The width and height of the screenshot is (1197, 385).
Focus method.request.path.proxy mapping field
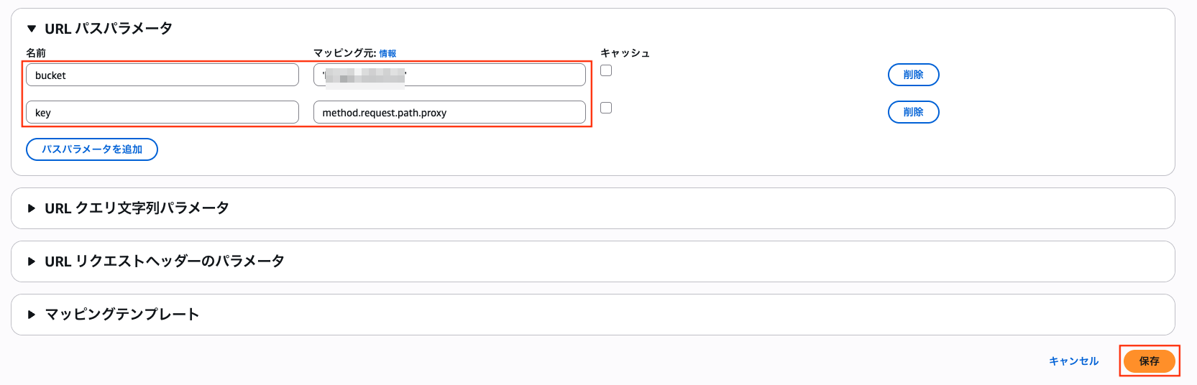tap(449, 112)
